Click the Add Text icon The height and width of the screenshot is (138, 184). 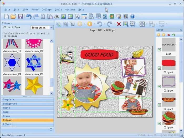pyautogui.click(x=77, y=16)
